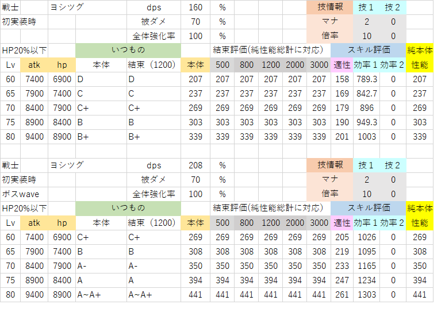This screenshot has width=445, height=316.
Task: Select 適性 value 219
Action: coord(342,252)
